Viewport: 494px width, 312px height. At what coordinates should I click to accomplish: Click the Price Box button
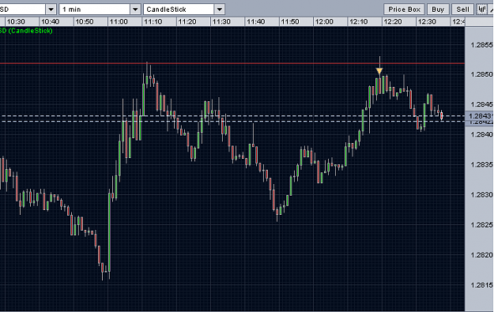click(x=404, y=9)
